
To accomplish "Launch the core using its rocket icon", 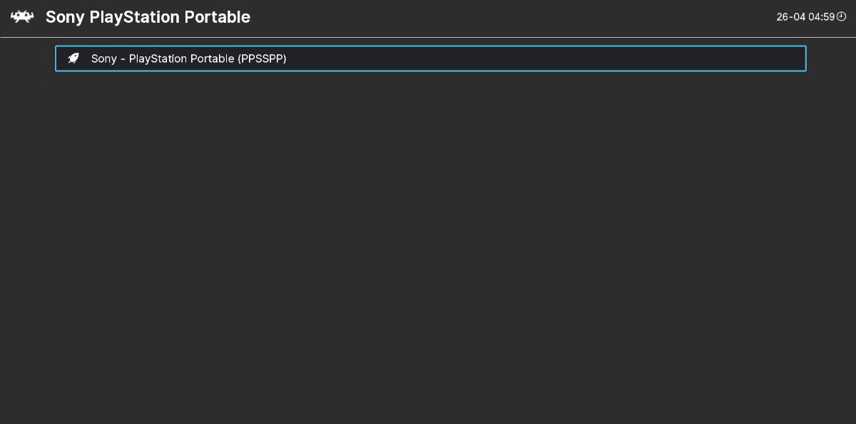I will click(73, 58).
